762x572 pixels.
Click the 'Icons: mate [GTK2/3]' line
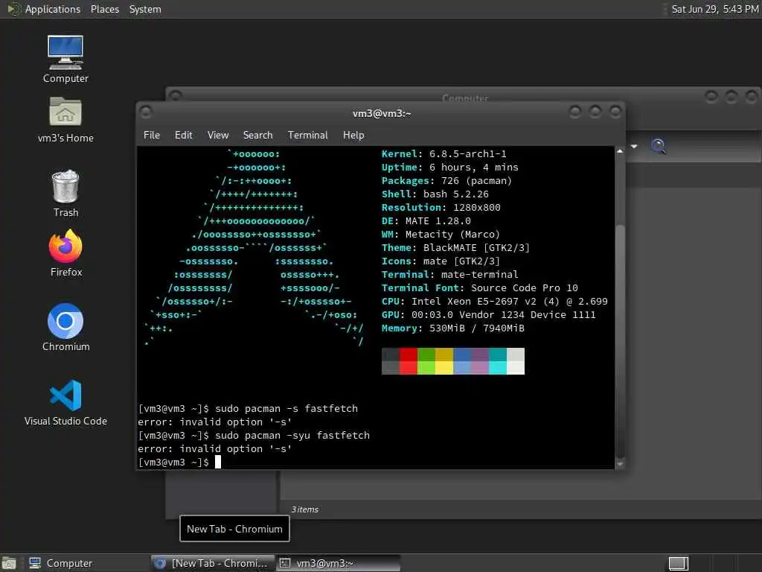(441, 261)
